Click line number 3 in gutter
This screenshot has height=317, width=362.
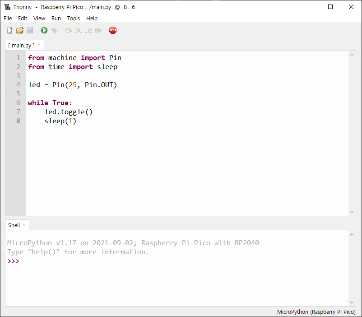[18, 76]
